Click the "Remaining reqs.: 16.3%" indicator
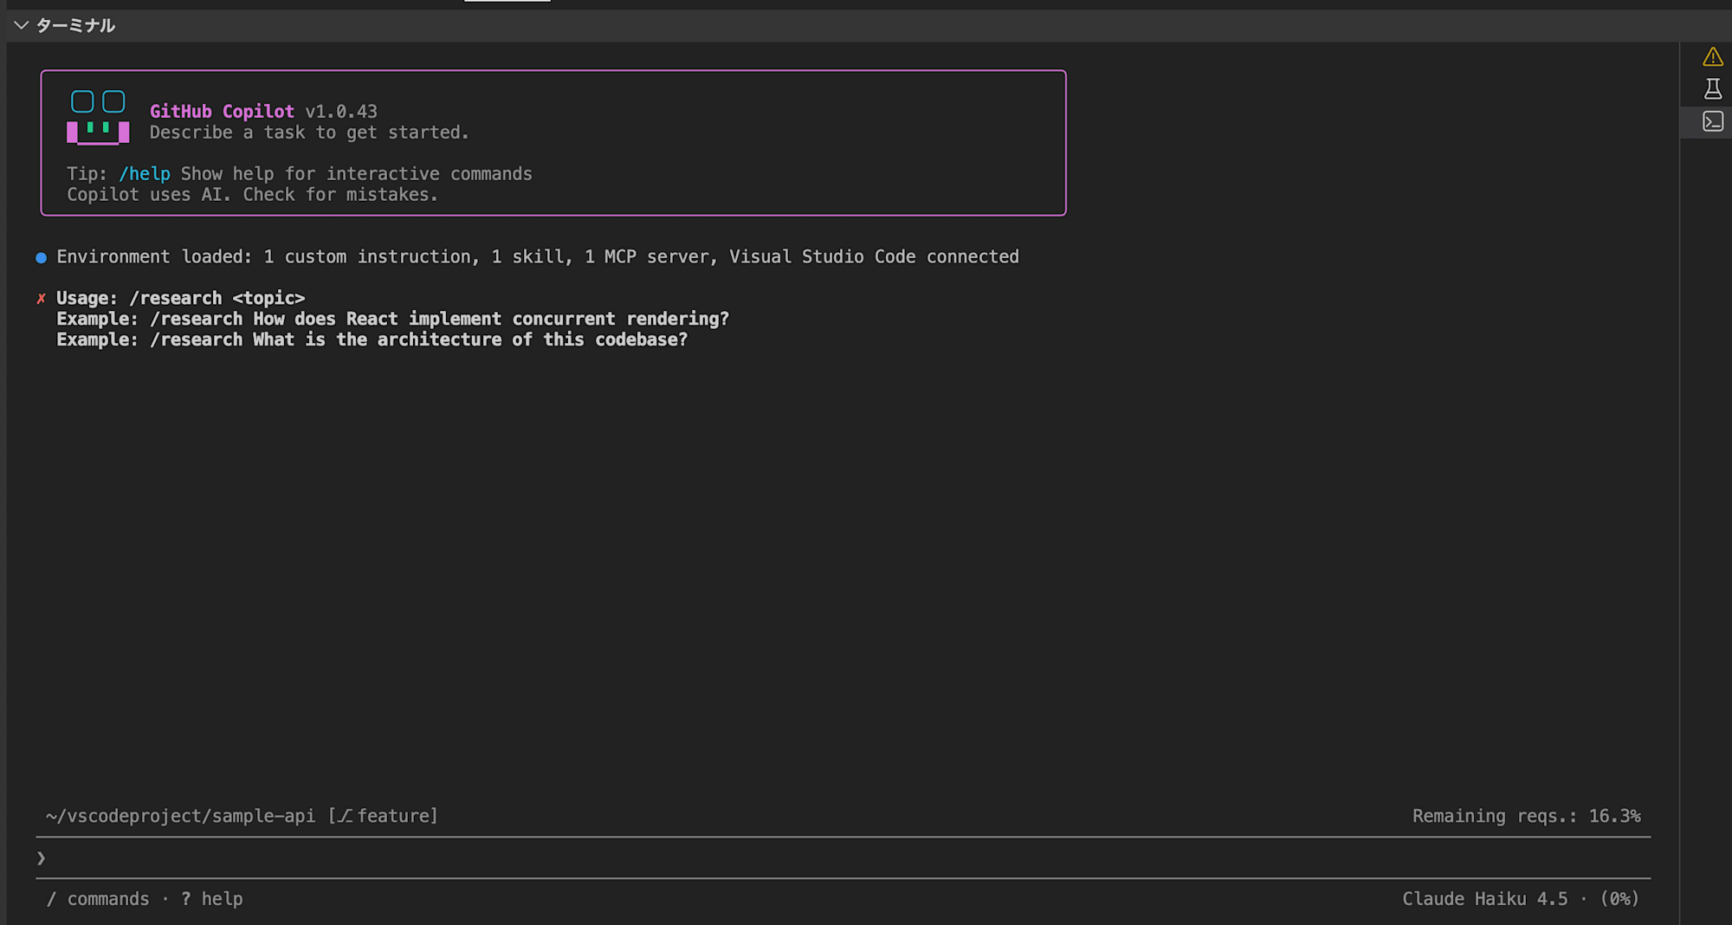 pos(1527,817)
